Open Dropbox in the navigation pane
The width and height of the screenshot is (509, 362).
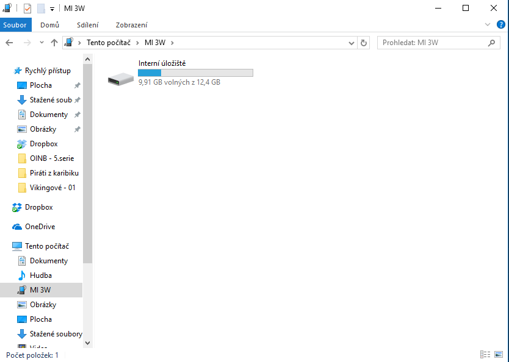tap(38, 207)
